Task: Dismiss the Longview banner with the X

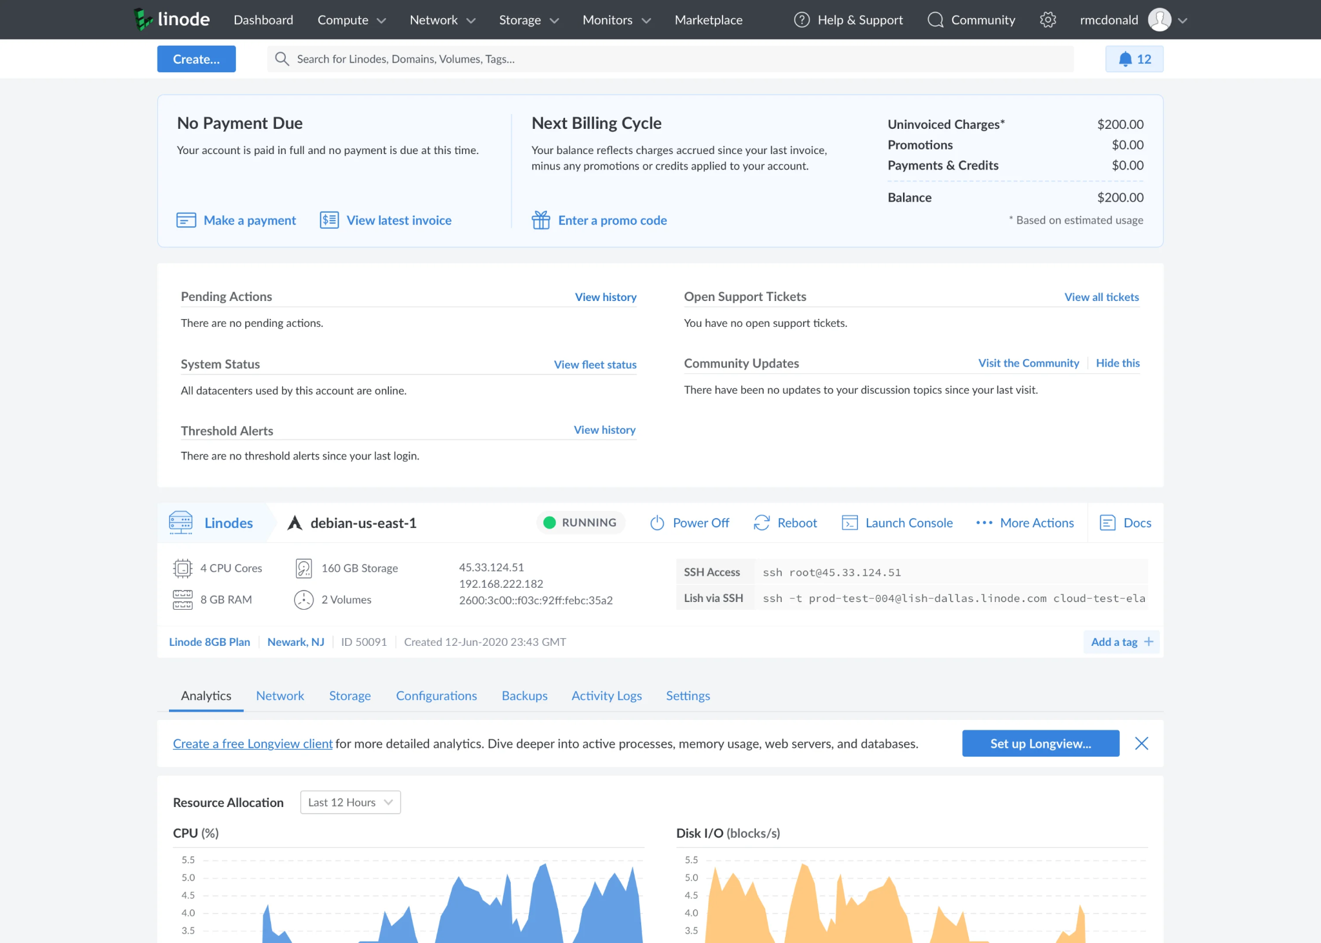Action: tap(1142, 743)
